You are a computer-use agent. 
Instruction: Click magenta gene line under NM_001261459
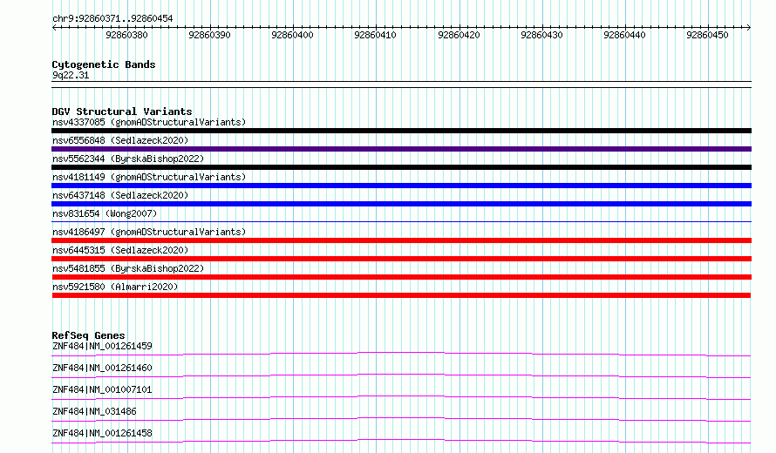tap(401, 354)
